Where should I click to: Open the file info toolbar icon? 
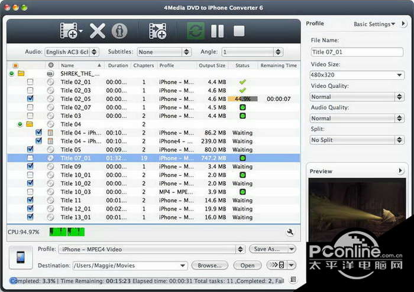119,31
